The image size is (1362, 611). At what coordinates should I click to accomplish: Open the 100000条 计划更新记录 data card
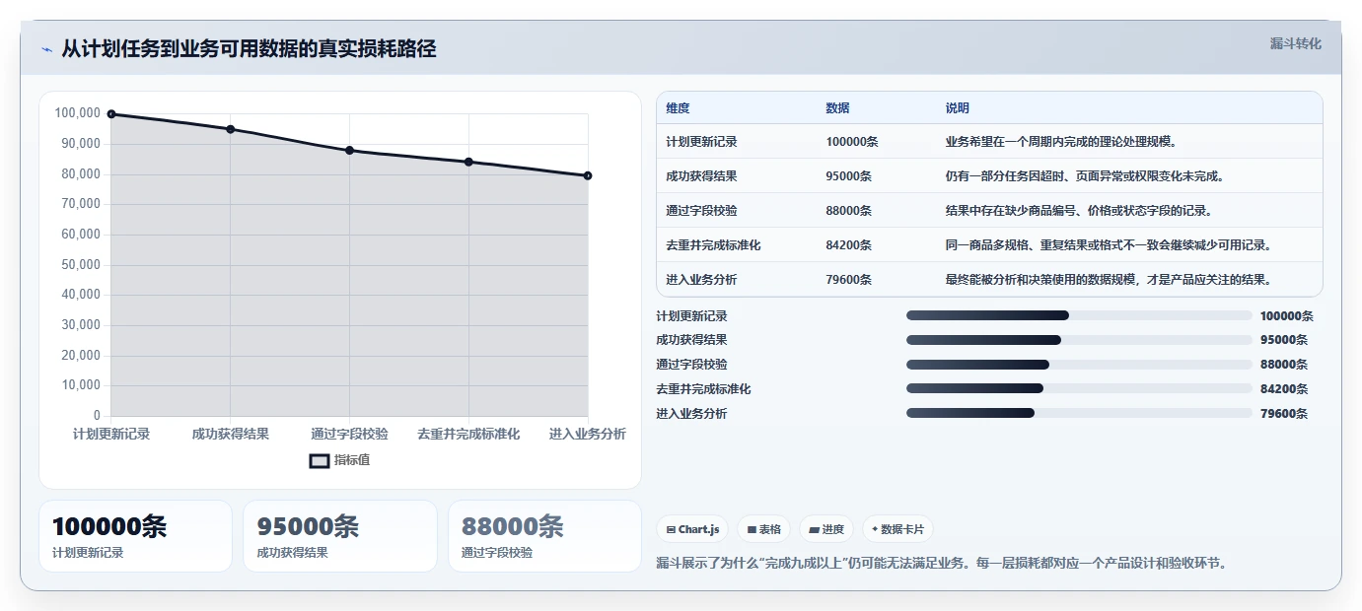(135, 536)
